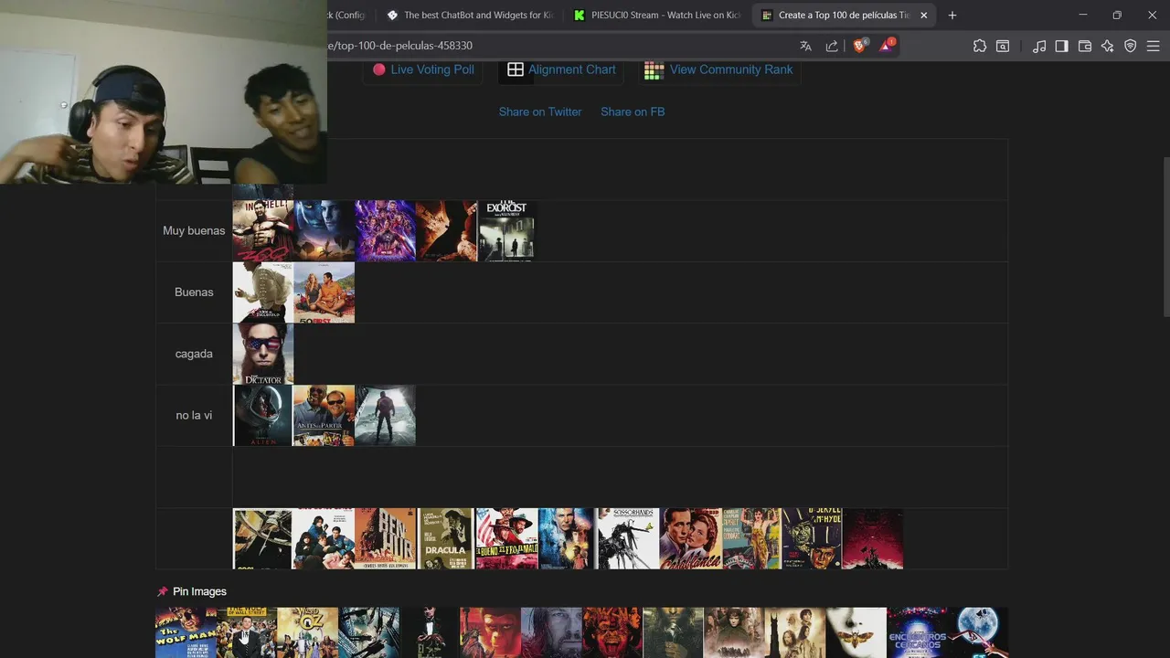Open a new browser tab with plus
The image size is (1170, 658).
point(952,15)
